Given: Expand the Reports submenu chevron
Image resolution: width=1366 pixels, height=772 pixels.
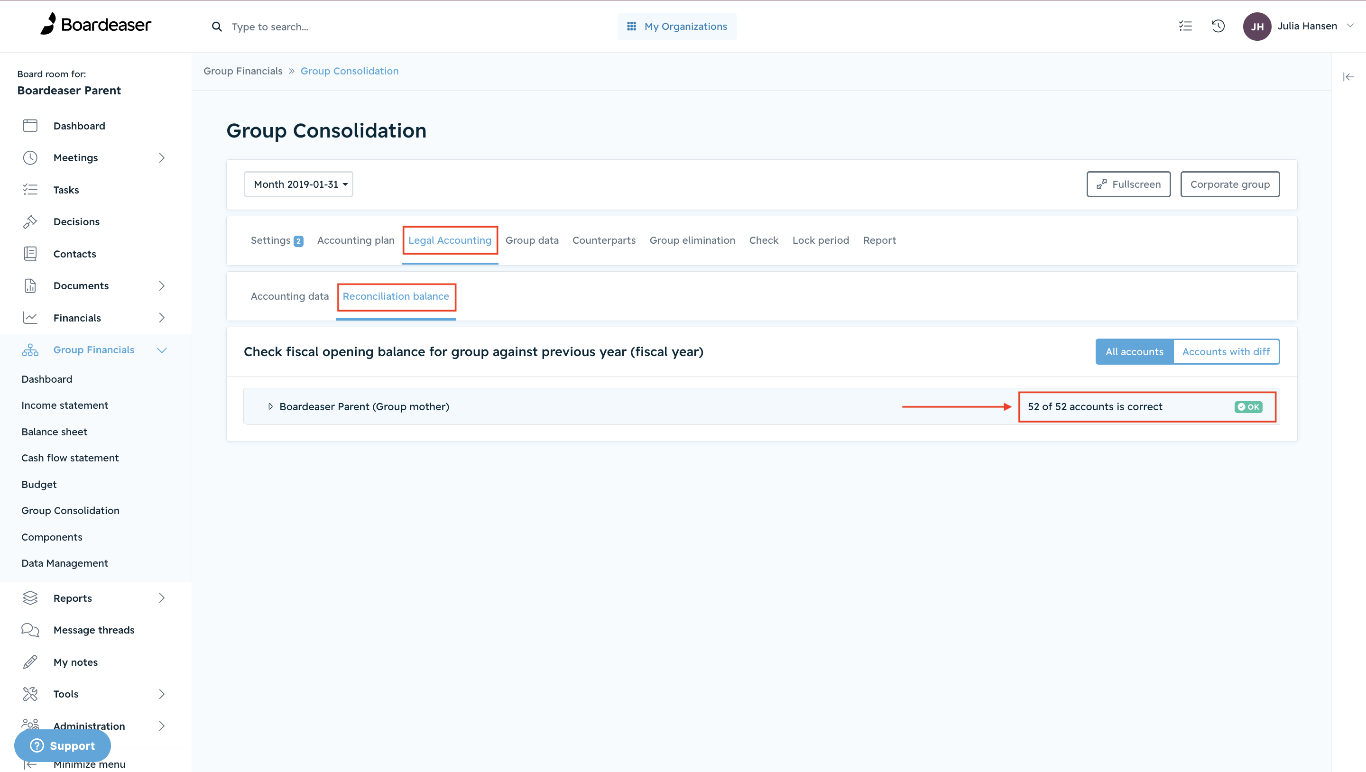Looking at the screenshot, I should [162, 598].
